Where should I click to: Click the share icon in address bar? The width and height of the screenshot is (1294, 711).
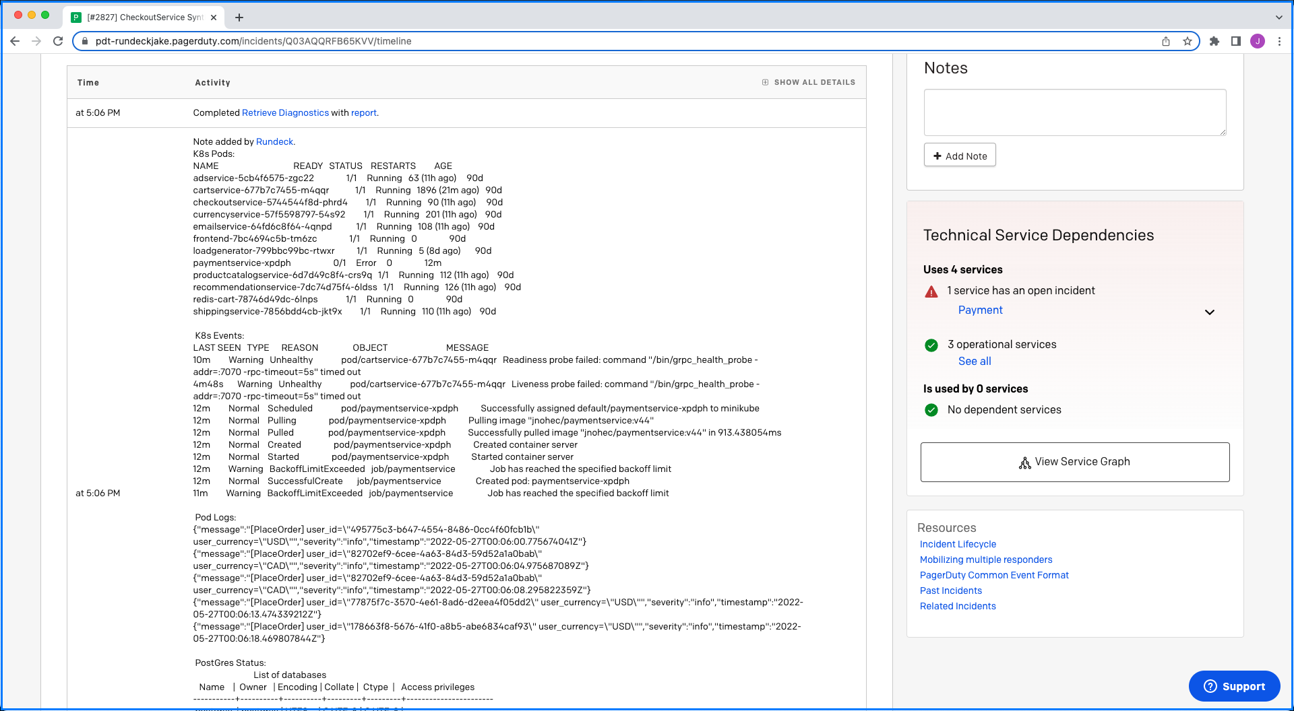click(x=1166, y=41)
